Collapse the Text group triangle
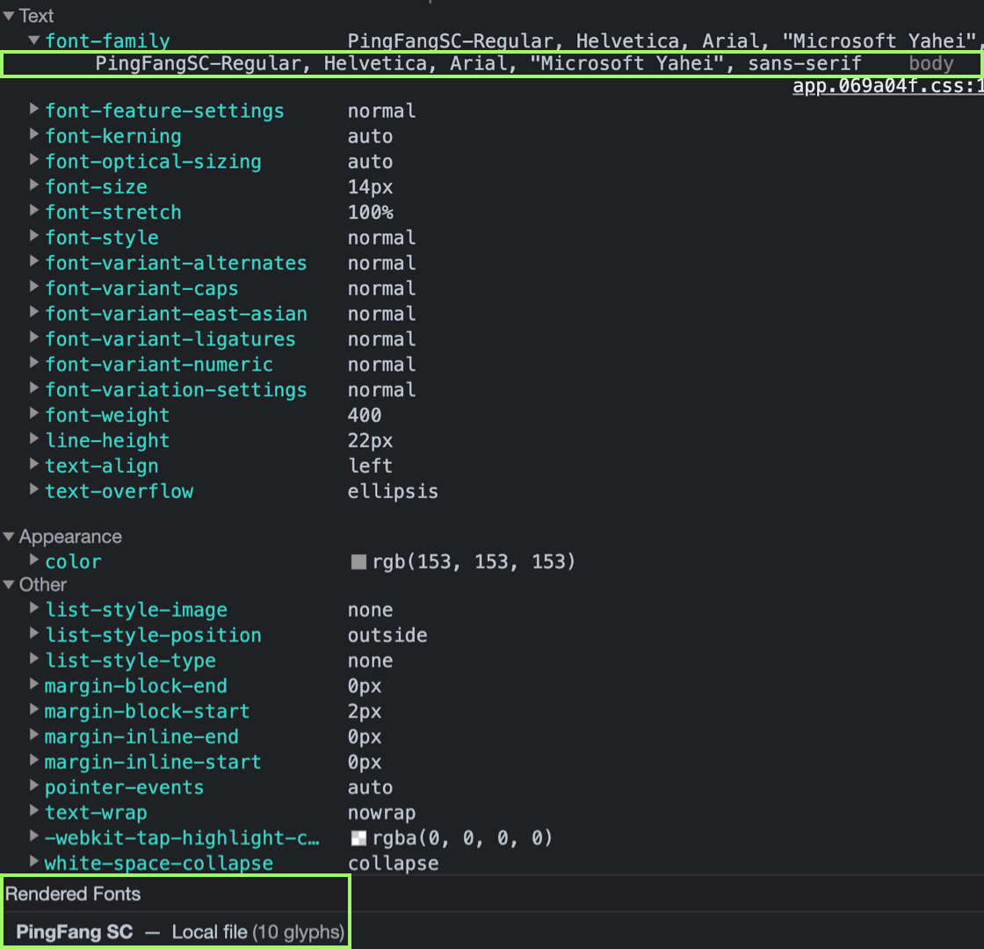Viewport: 984px width, 949px height. pyautogui.click(x=9, y=17)
